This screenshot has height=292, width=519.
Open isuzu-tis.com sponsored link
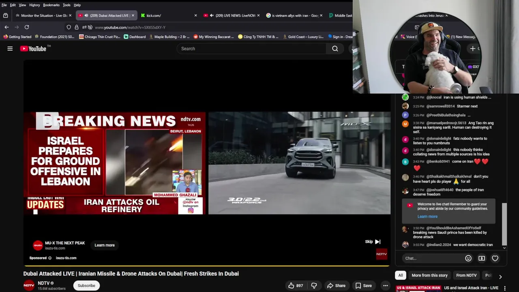coord(66,258)
